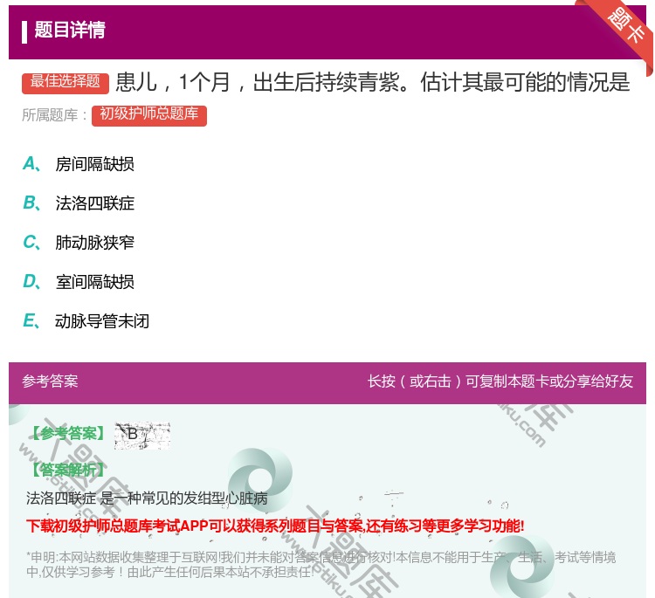The width and height of the screenshot is (655, 598).
Task: Click the 参考答案 section header
Action: pyautogui.click(x=50, y=381)
